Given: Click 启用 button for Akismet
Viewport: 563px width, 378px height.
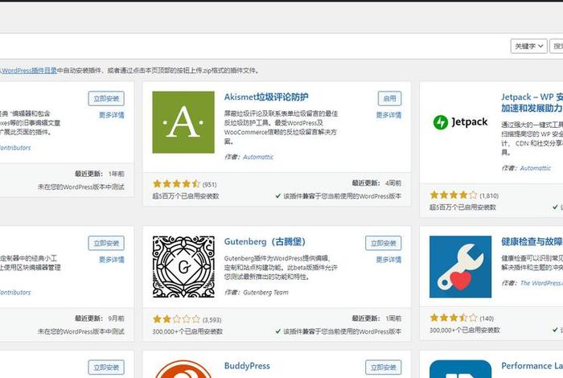Looking at the screenshot, I should pyautogui.click(x=389, y=98).
